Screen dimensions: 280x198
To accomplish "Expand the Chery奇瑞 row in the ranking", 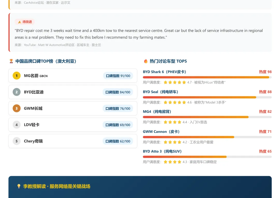I will [x=73, y=141].
